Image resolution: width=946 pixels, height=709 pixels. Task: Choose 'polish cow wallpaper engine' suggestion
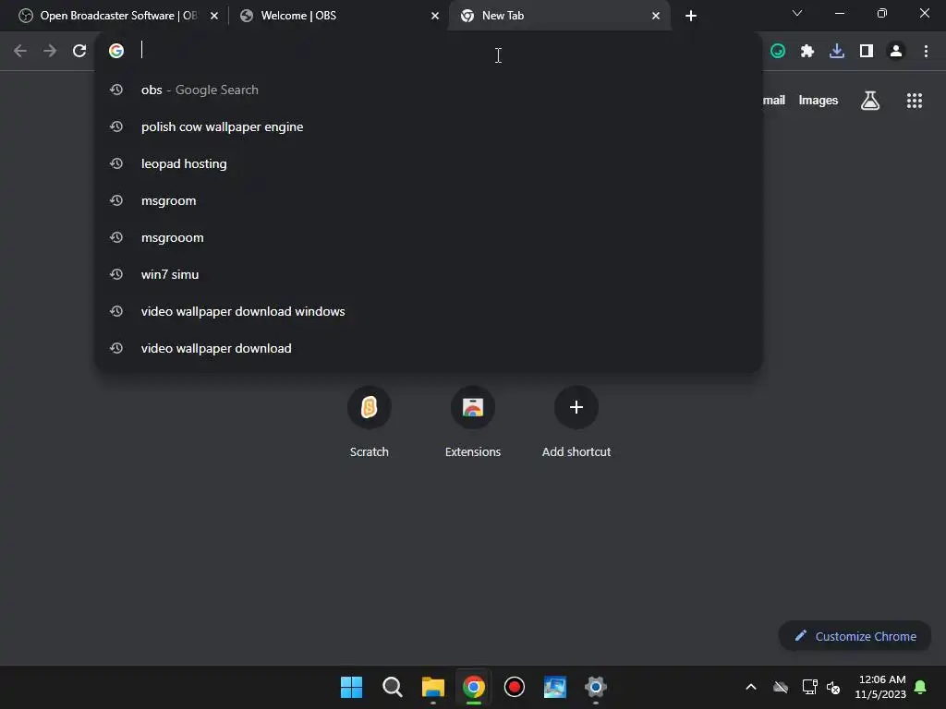(429, 126)
